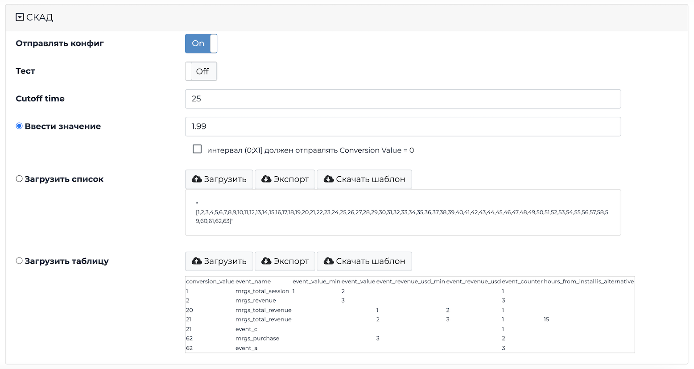Click Экспорт button for the table
The image size is (694, 369).
pos(285,261)
